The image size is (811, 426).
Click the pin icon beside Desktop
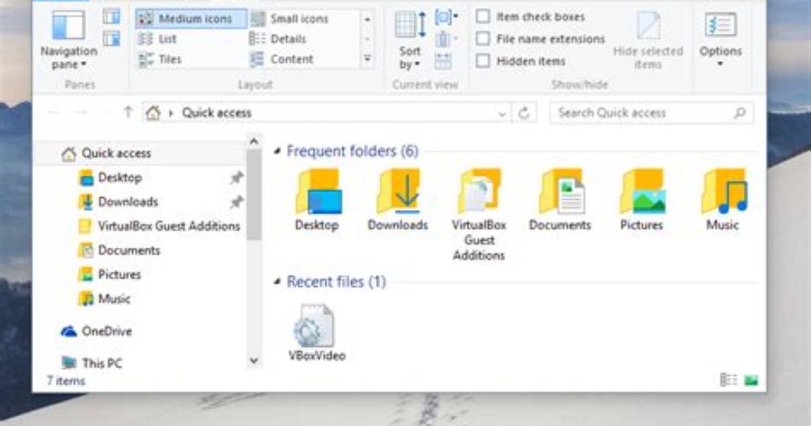[x=237, y=178]
